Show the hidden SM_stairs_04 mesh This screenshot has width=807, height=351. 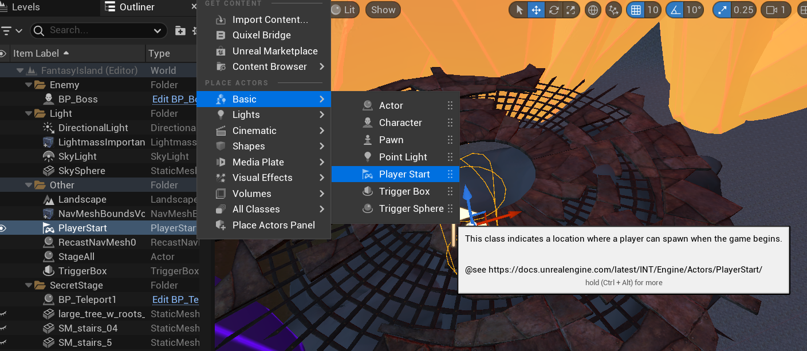(3, 328)
